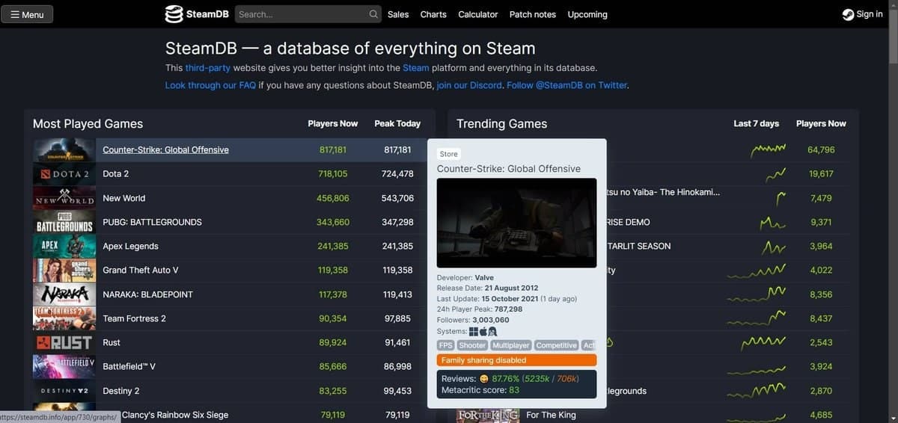Image resolution: width=898 pixels, height=423 pixels.
Task: Select the FPS tag
Action: [446, 345]
